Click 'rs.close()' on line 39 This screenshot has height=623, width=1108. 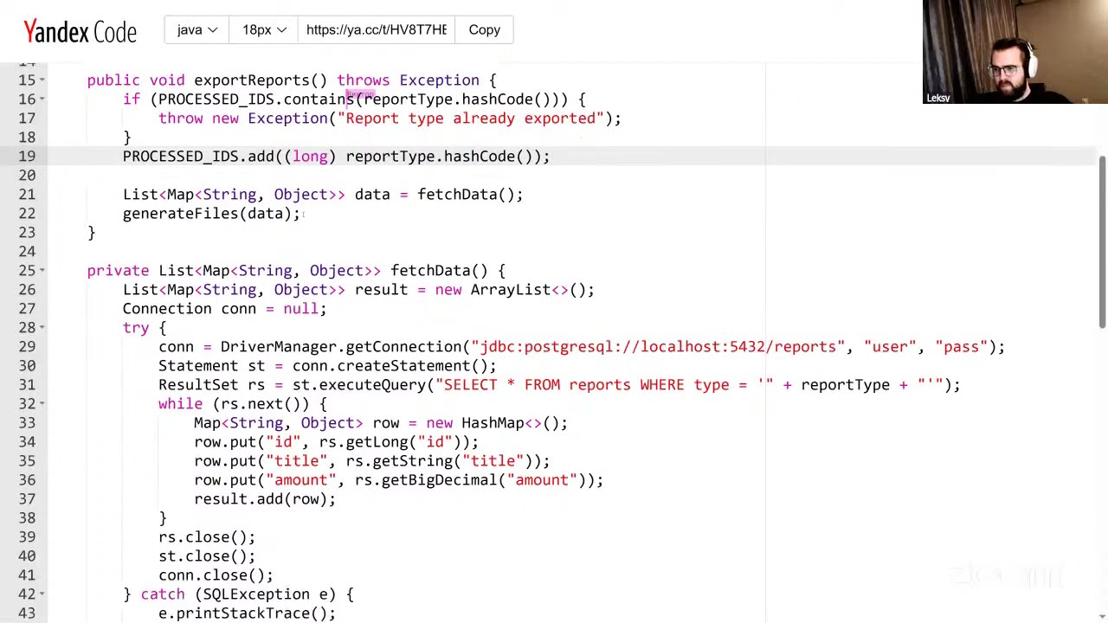(203, 537)
